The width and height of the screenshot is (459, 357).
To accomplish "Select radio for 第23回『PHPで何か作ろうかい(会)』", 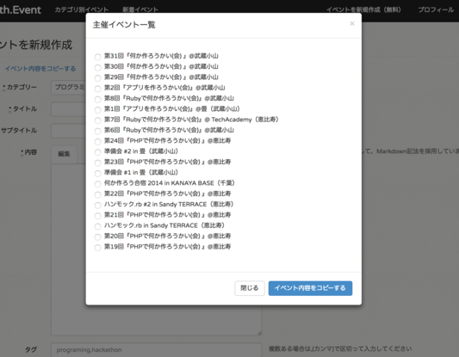I will [x=97, y=163].
